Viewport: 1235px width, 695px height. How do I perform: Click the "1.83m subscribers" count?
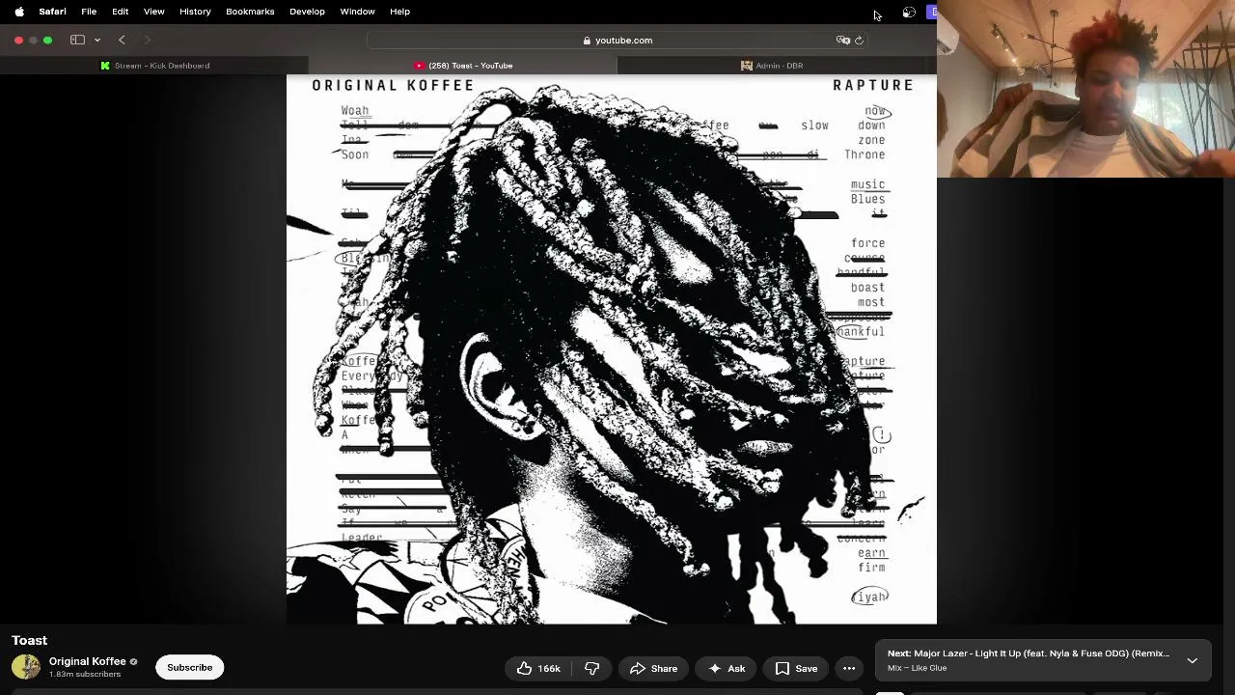85,674
